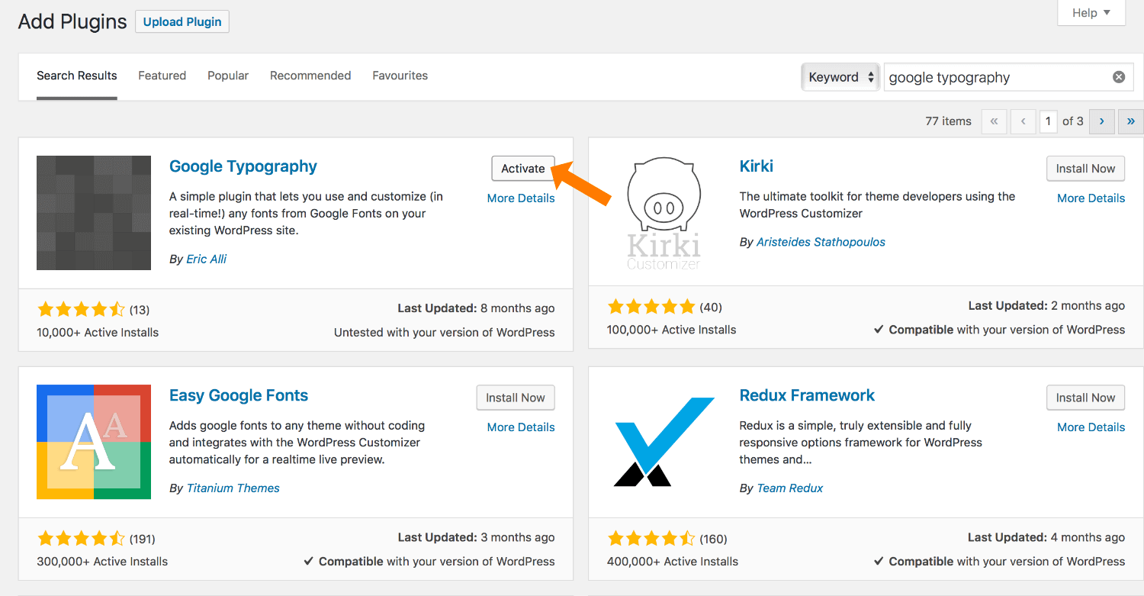Open Kirki title link
This screenshot has width=1144, height=596.
click(x=757, y=166)
